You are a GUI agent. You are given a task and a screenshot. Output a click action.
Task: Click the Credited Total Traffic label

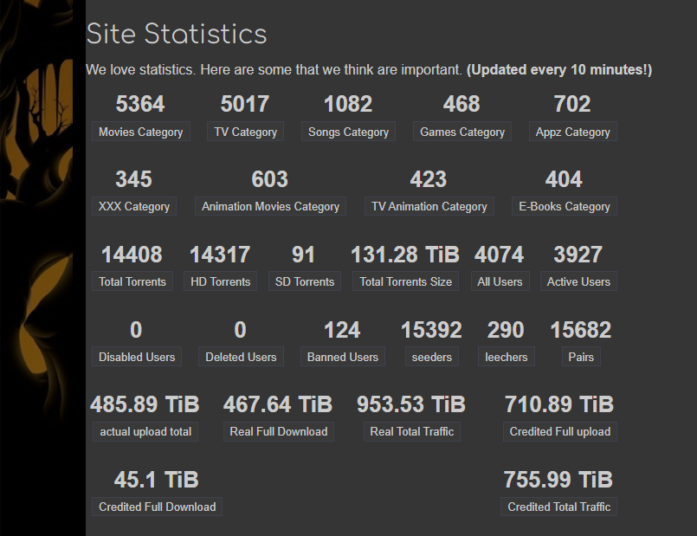click(x=559, y=507)
